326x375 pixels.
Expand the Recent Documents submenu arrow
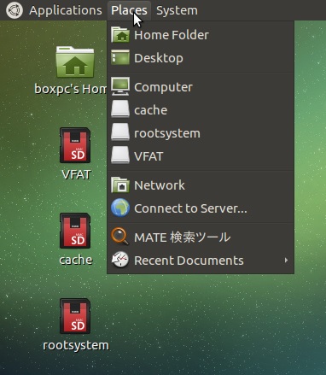286,261
